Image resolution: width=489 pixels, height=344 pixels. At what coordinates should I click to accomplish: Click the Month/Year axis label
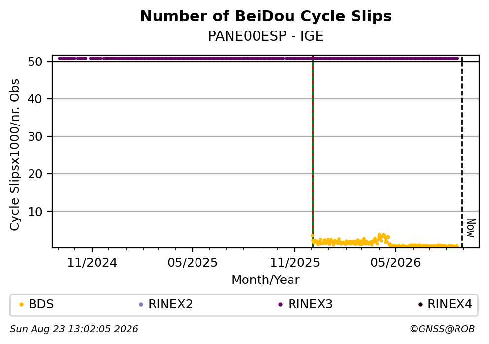click(266, 280)
